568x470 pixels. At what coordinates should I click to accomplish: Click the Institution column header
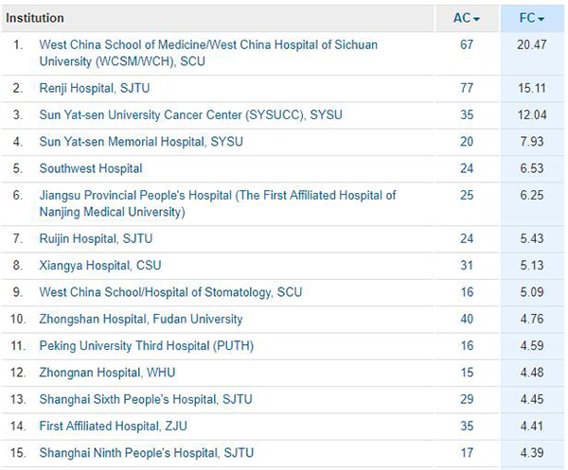click(x=35, y=18)
